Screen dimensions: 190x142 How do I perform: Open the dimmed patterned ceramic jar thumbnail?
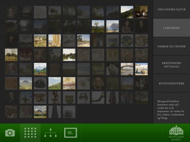tap(84, 98)
